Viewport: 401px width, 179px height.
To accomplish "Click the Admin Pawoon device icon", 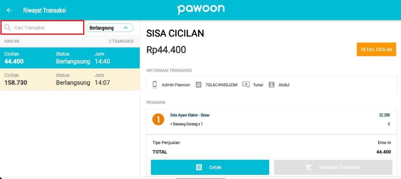I will tap(154, 85).
